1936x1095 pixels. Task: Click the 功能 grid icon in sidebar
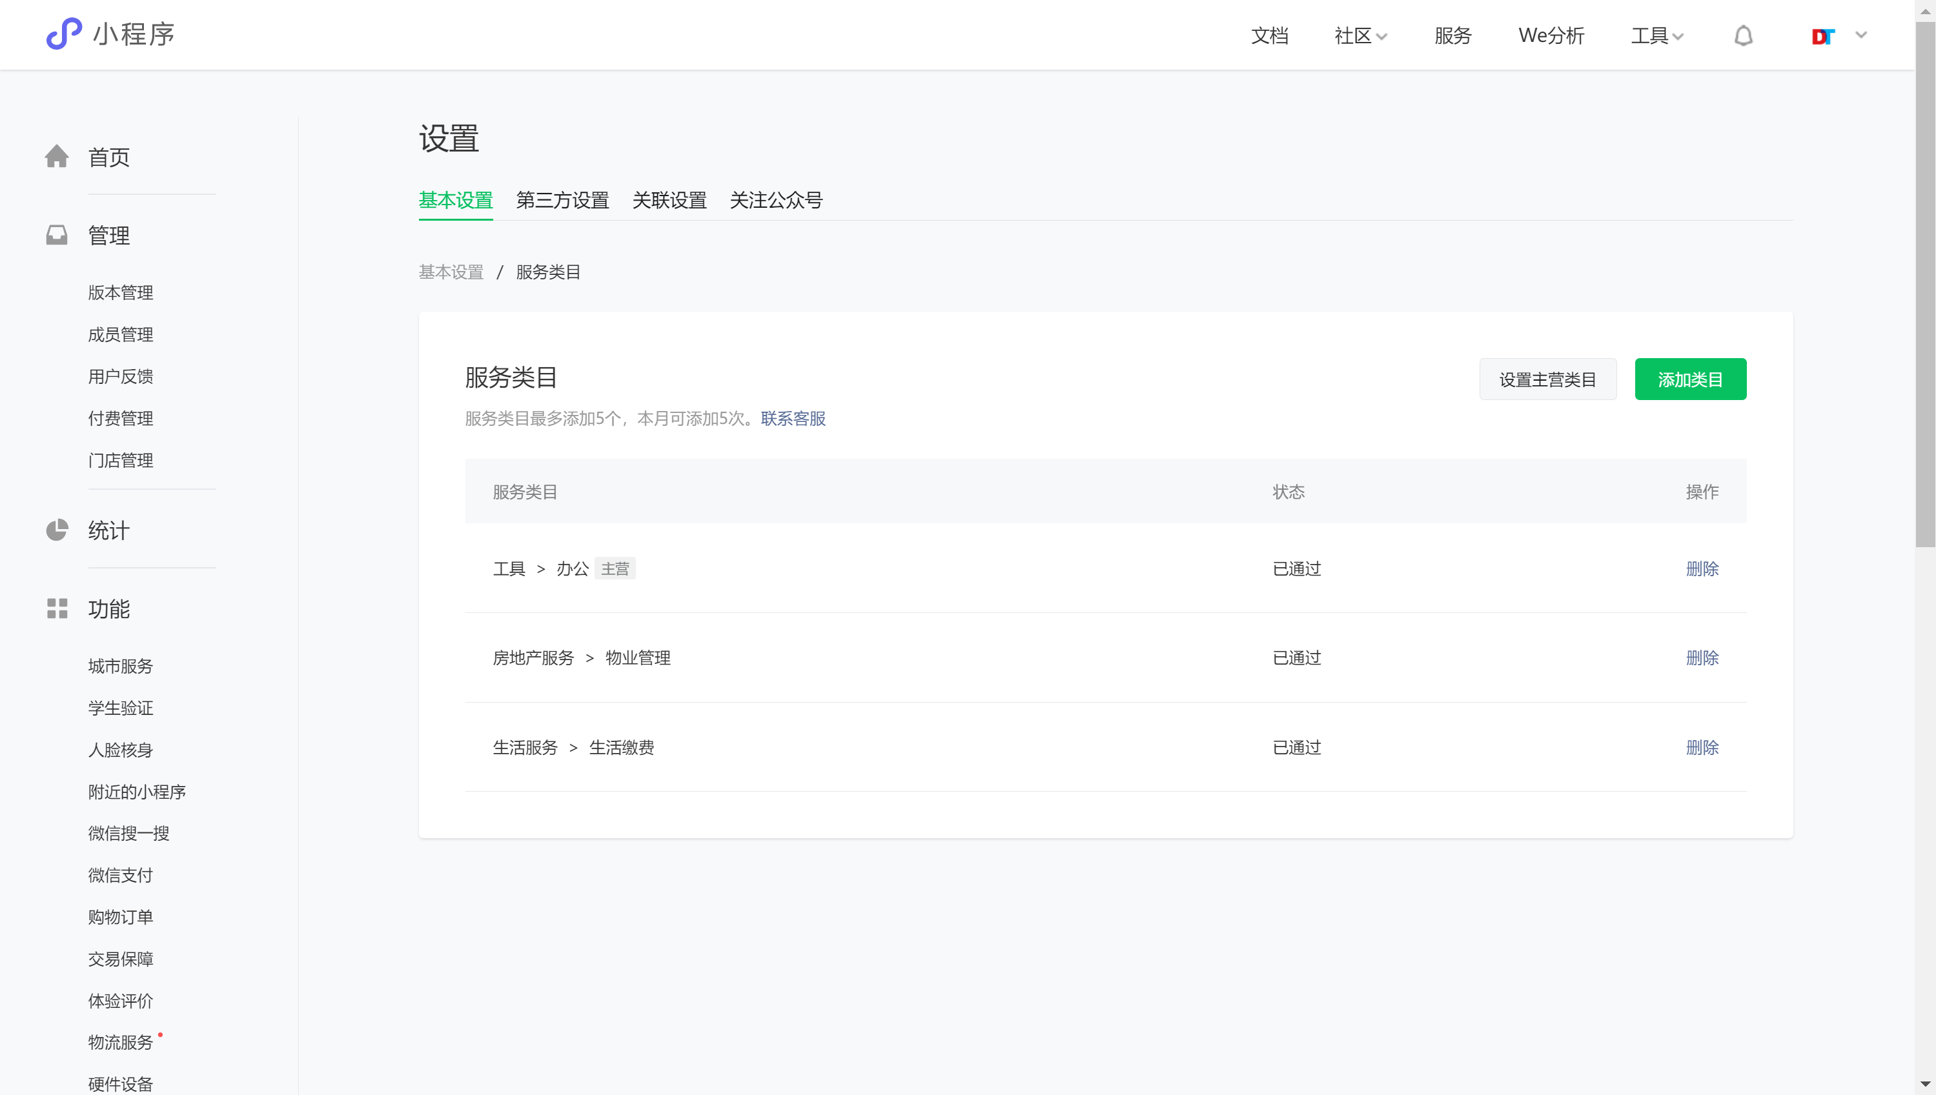(56, 608)
